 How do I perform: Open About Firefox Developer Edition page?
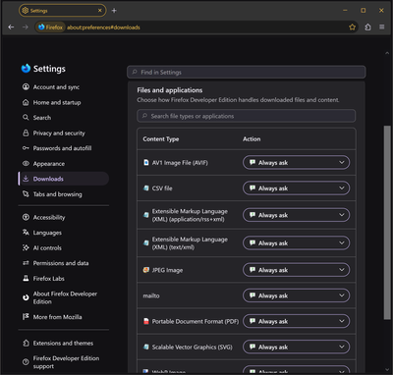pos(64,297)
